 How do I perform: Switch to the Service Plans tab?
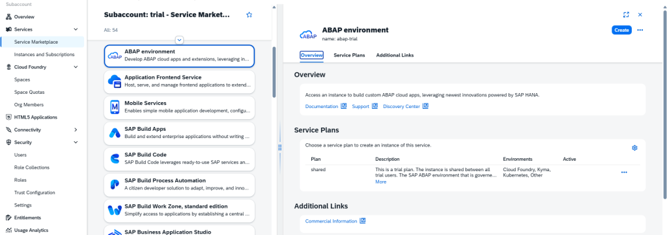coord(349,55)
